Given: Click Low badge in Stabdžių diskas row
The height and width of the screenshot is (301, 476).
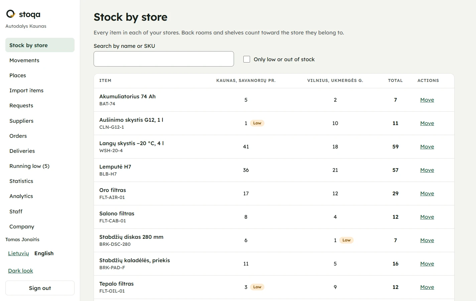Looking at the screenshot, I should click(x=346, y=240).
